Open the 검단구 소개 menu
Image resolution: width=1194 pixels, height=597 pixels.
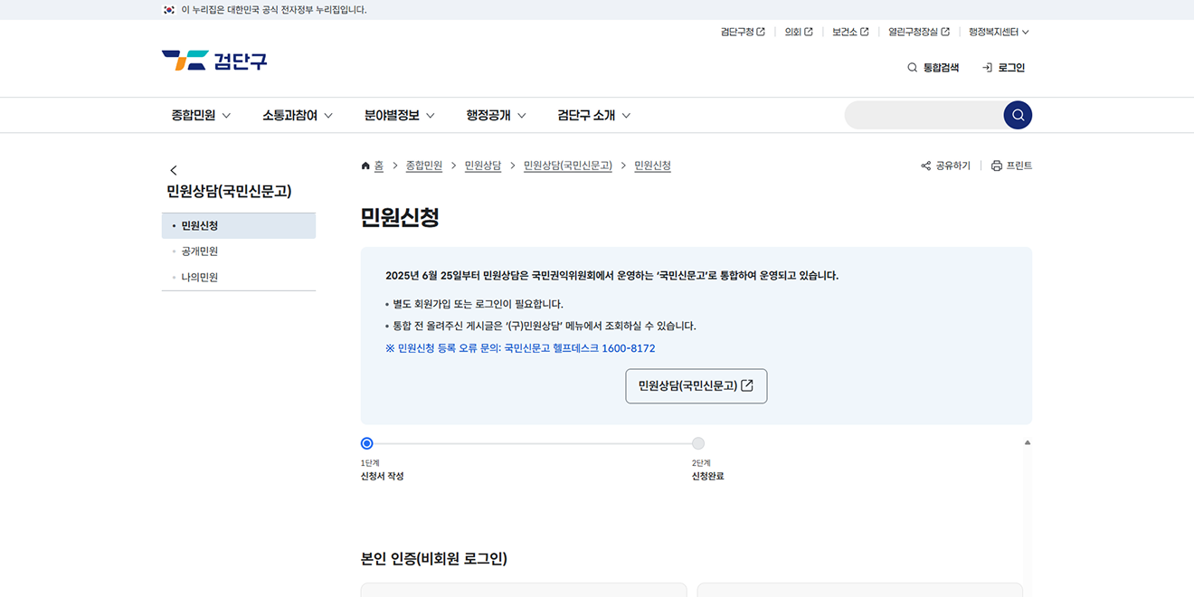594,115
